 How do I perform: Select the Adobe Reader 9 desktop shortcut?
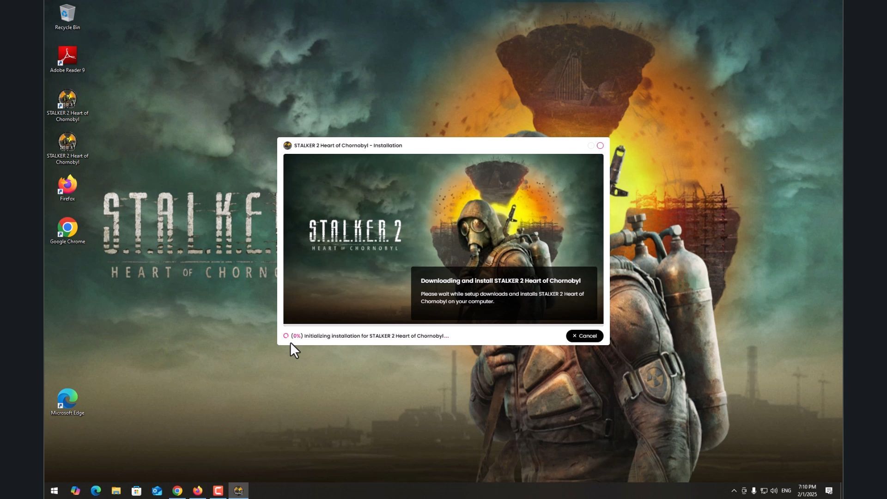pos(67,60)
